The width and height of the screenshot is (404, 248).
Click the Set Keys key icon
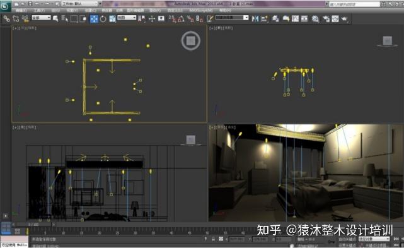(331, 242)
